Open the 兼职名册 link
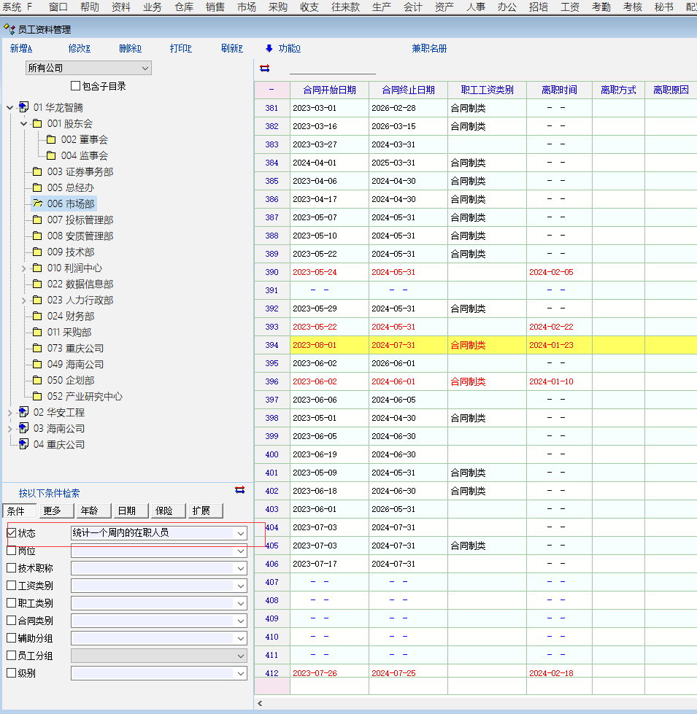The height and width of the screenshot is (714, 697). click(x=429, y=49)
